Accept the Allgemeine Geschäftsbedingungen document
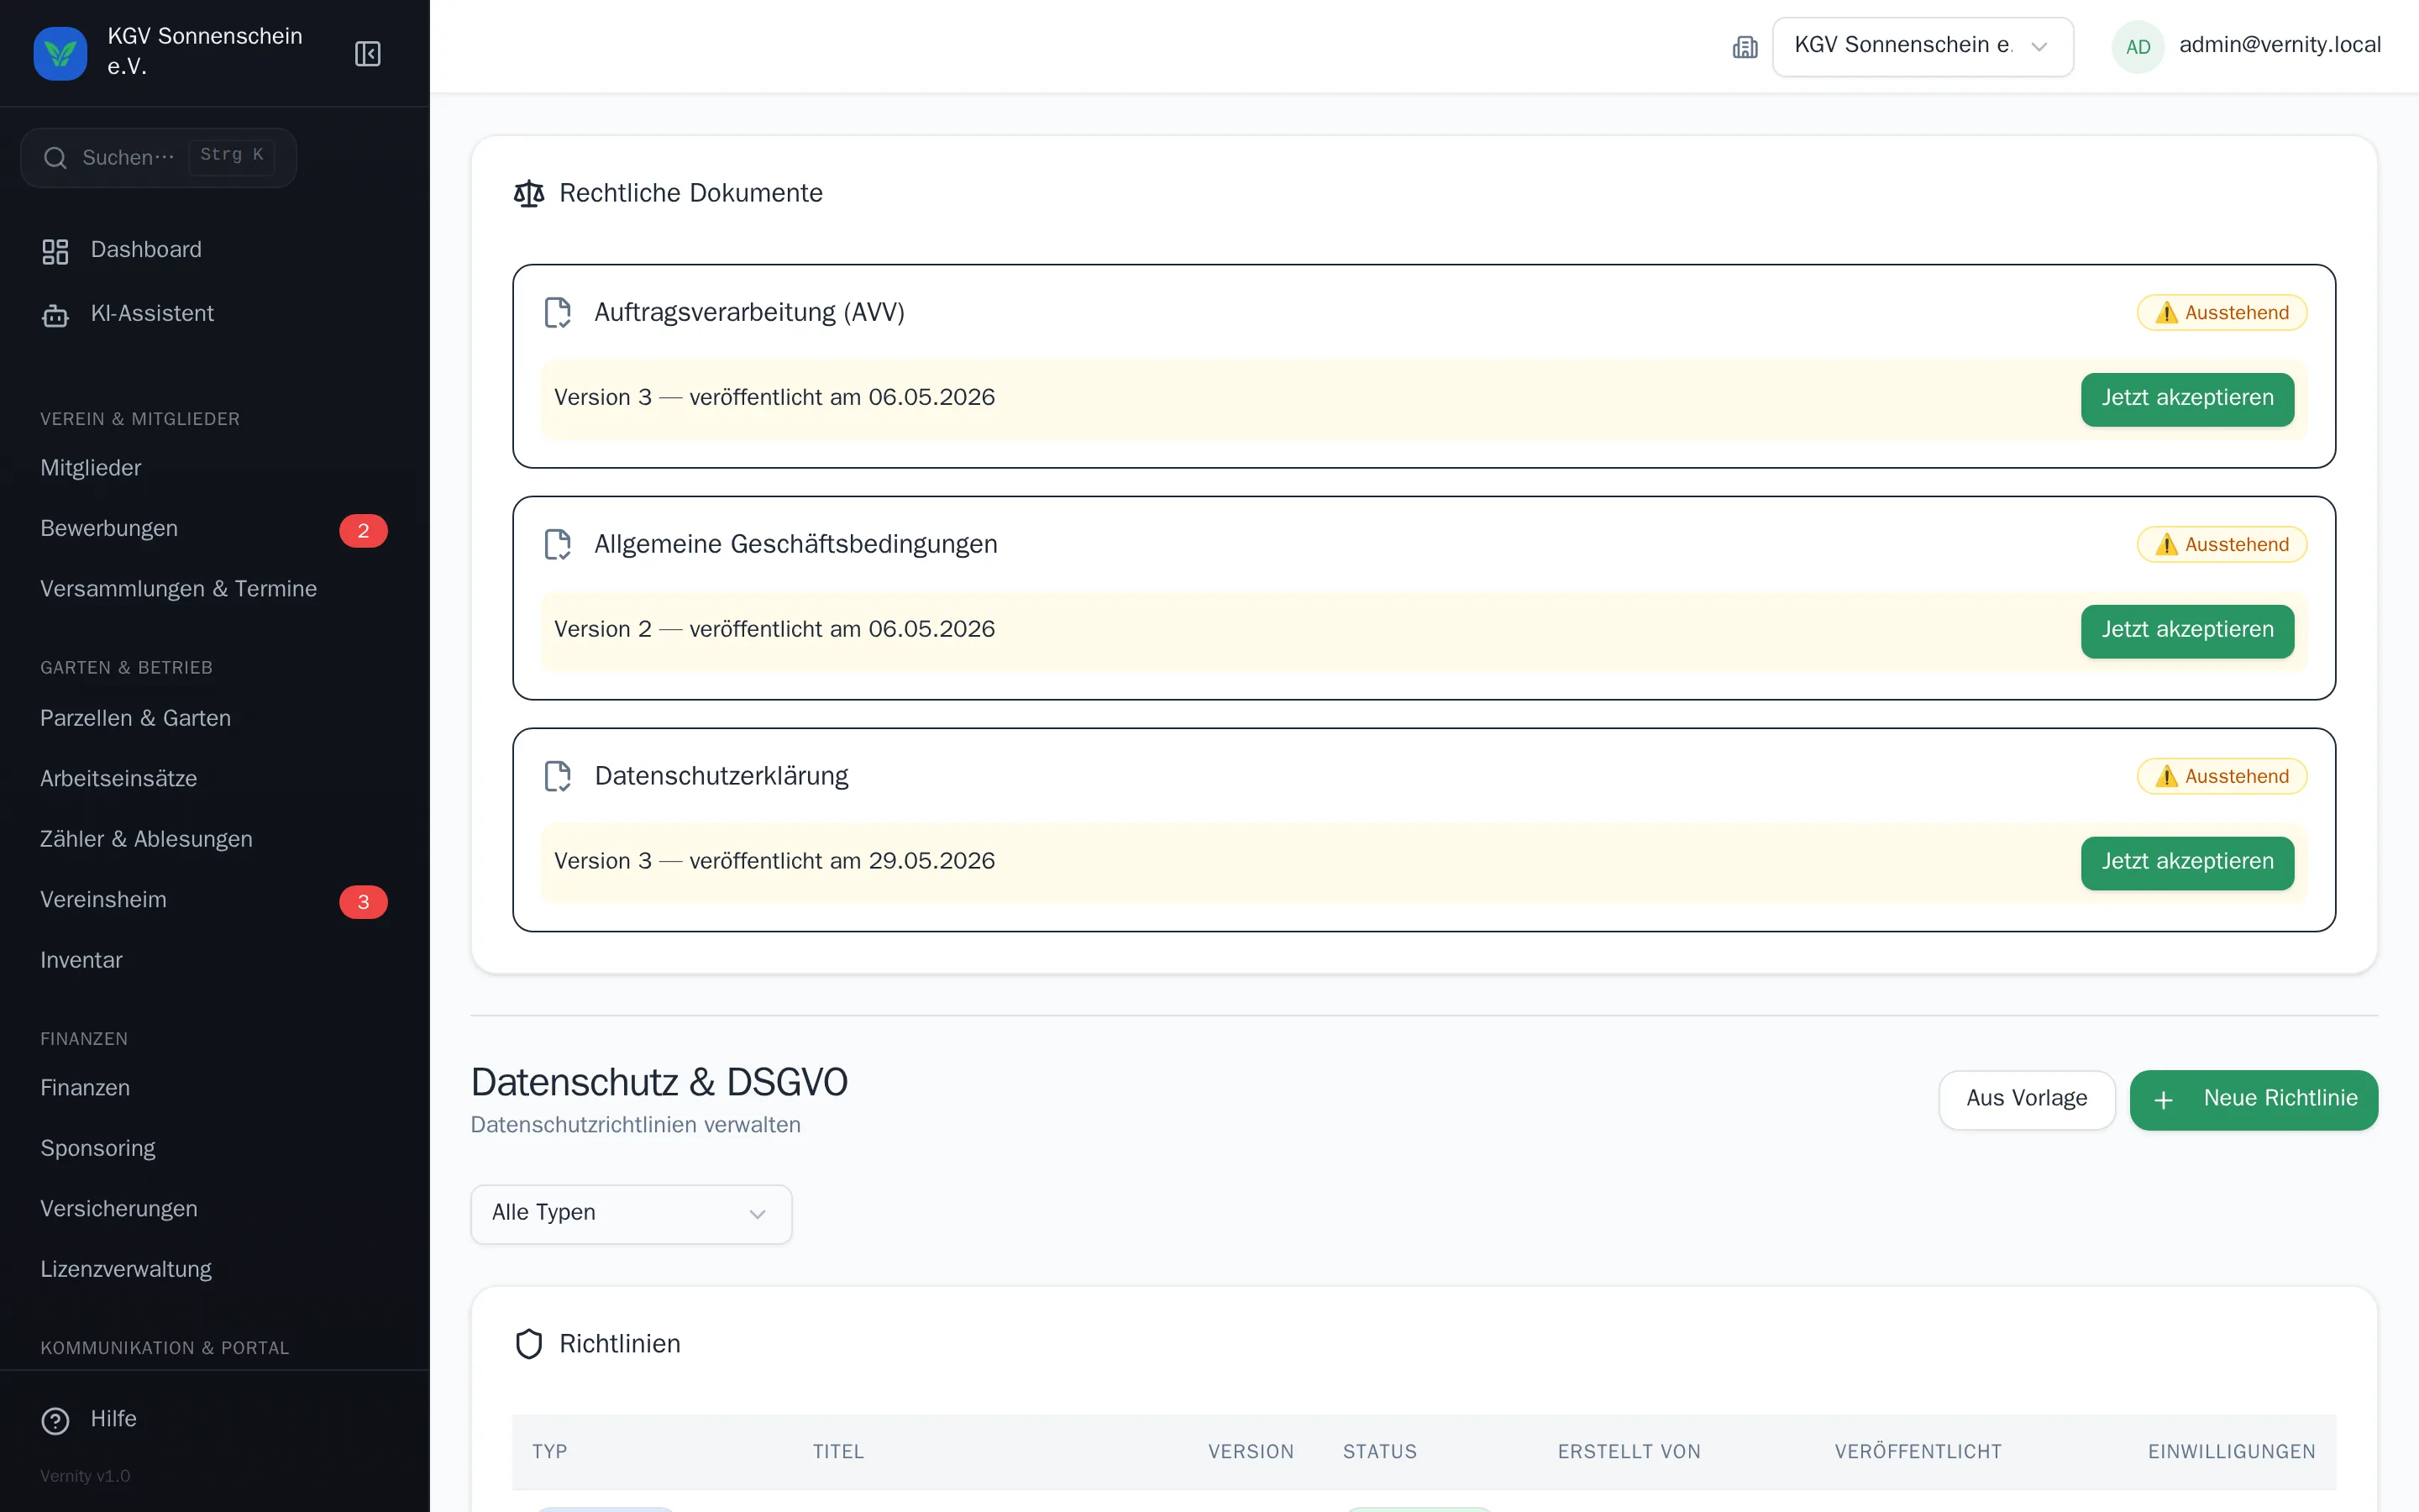The image size is (2419, 1512). pyautogui.click(x=2187, y=631)
